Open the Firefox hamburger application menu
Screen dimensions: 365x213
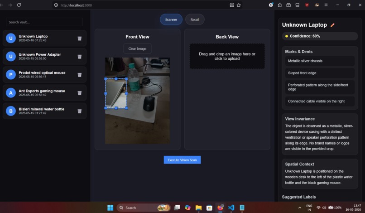326,5
